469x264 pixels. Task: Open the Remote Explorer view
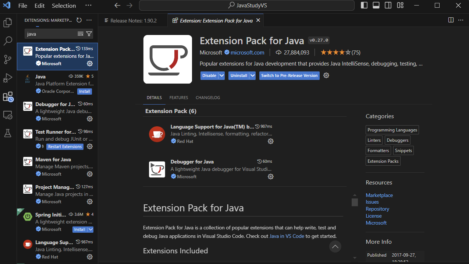point(8,115)
